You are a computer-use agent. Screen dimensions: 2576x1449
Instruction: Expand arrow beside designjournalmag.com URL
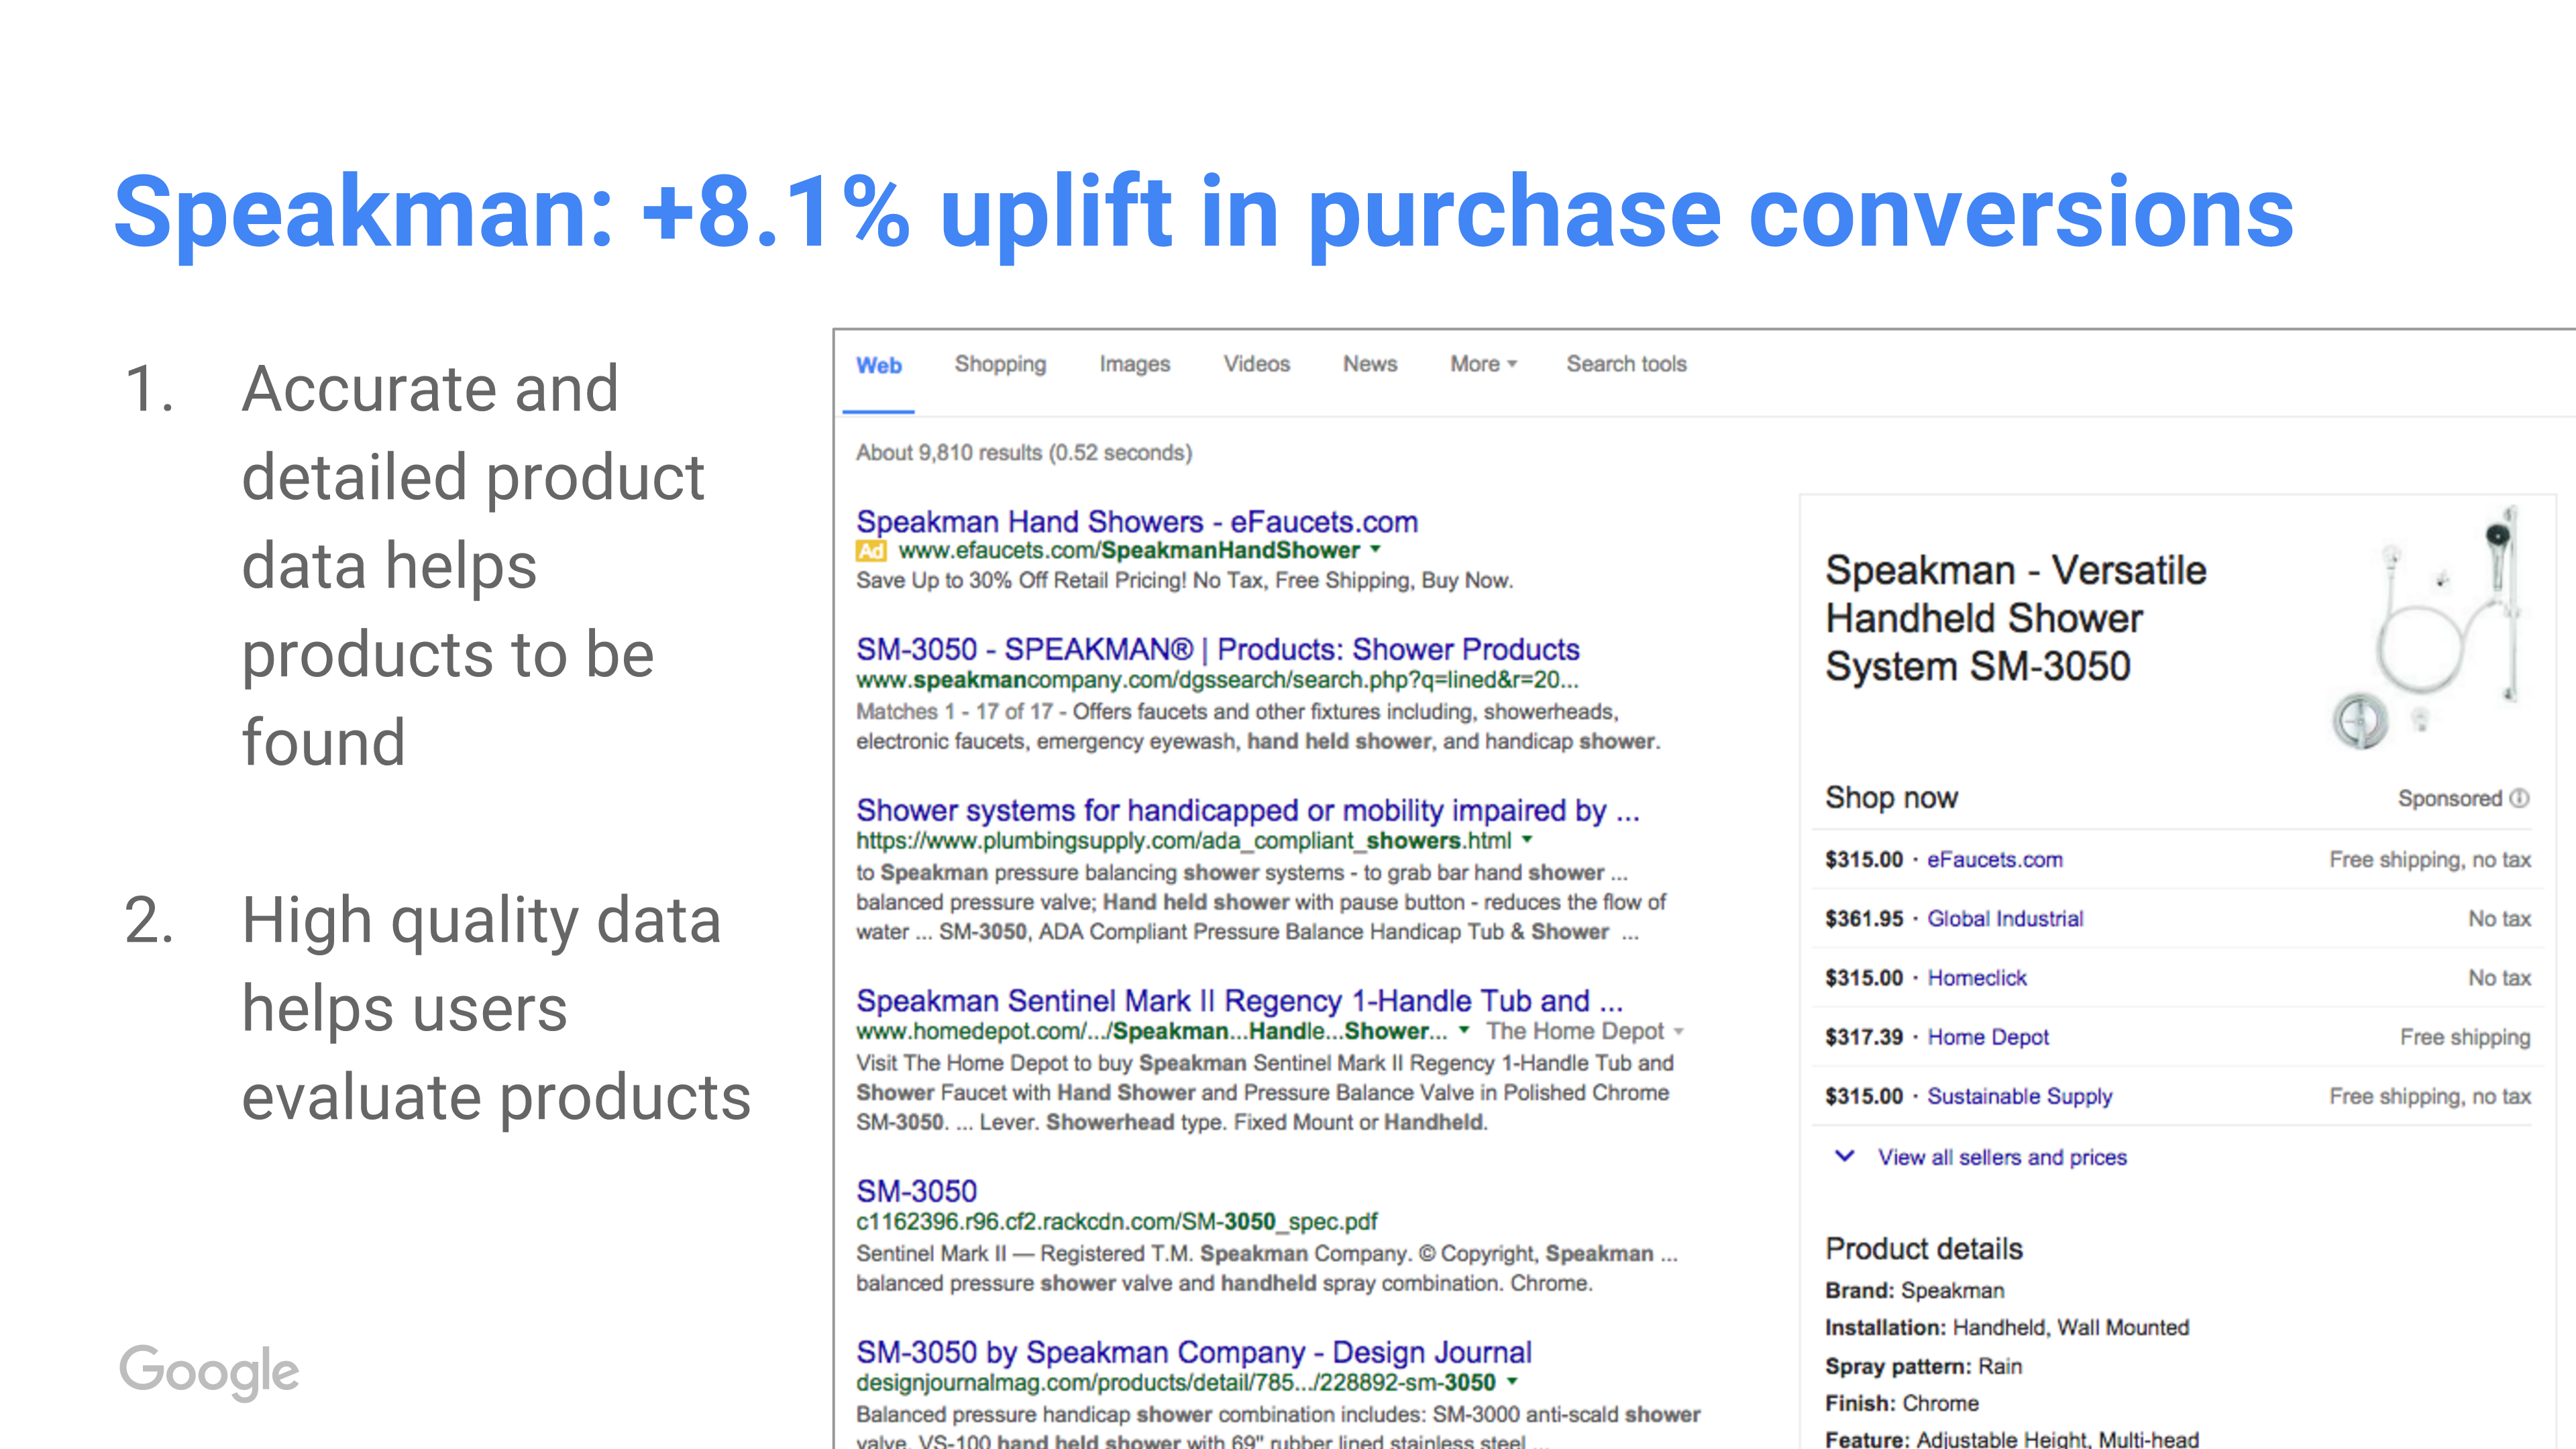(1512, 1381)
